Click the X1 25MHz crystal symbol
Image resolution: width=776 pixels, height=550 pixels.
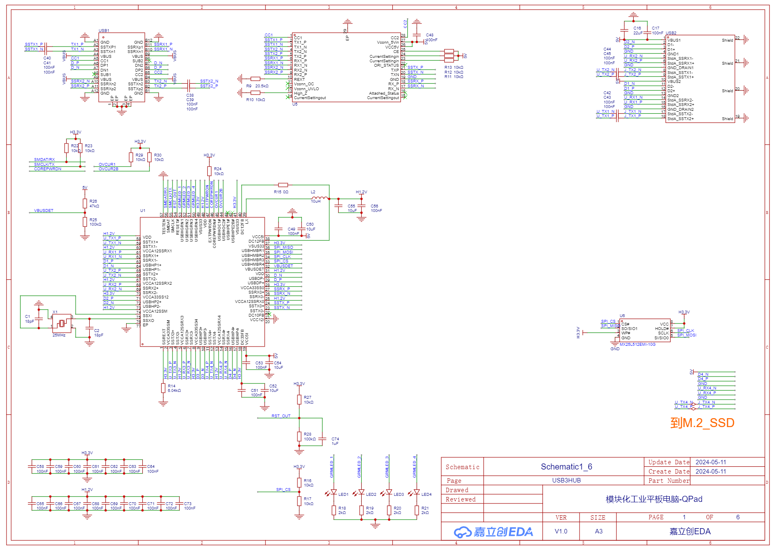pos(61,323)
